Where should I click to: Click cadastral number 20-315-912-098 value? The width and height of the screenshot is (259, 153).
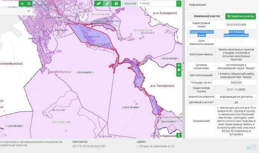coord(236,24)
